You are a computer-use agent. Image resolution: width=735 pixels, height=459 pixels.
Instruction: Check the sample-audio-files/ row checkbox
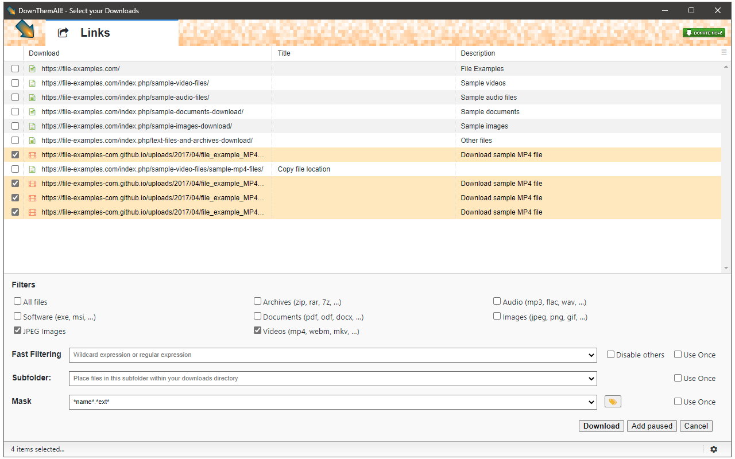click(x=16, y=97)
